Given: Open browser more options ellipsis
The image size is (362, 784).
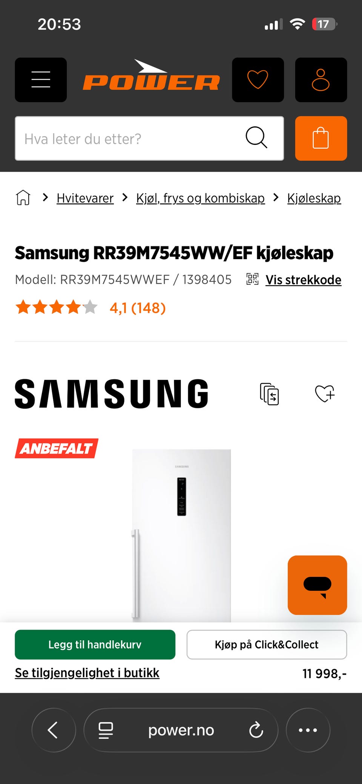Looking at the screenshot, I should point(308,730).
